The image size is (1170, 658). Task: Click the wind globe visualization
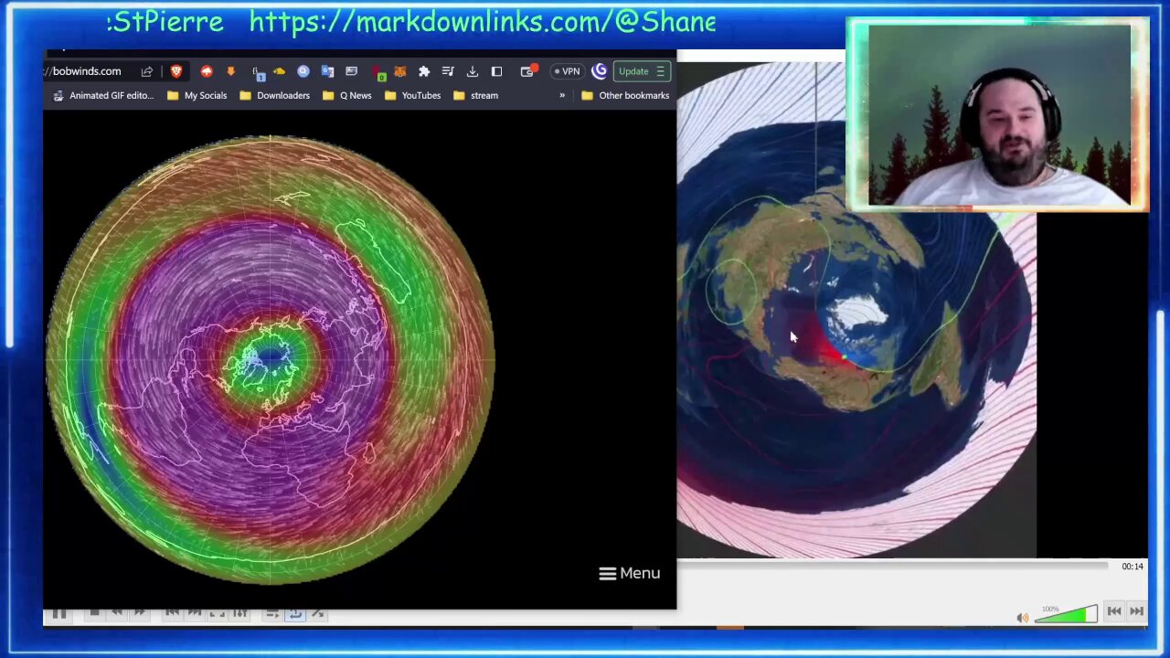coord(271,360)
